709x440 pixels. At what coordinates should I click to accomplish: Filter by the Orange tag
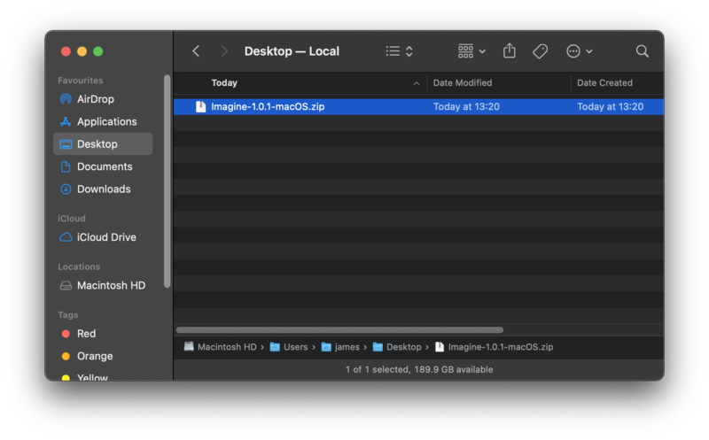click(103, 356)
